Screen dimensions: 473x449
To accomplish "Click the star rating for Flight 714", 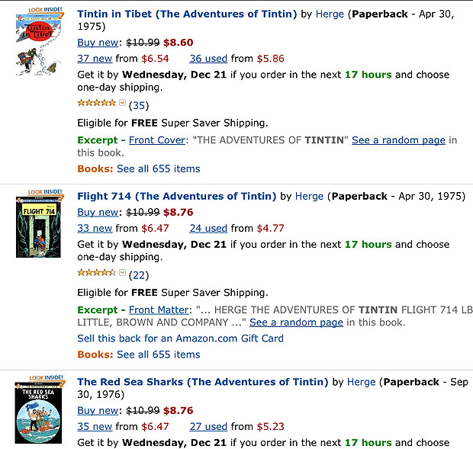I will click(x=97, y=273).
